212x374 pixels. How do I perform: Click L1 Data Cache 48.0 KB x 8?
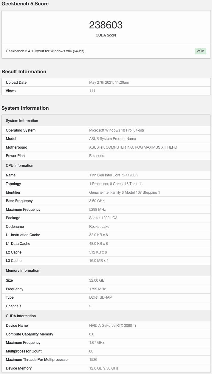[x=98, y=244]
